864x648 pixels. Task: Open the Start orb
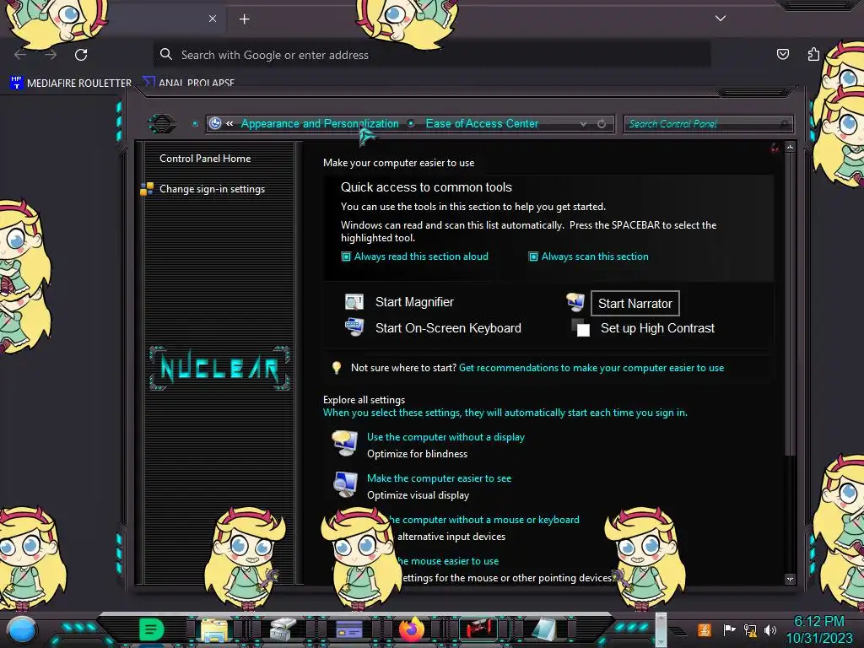(22, 630)
